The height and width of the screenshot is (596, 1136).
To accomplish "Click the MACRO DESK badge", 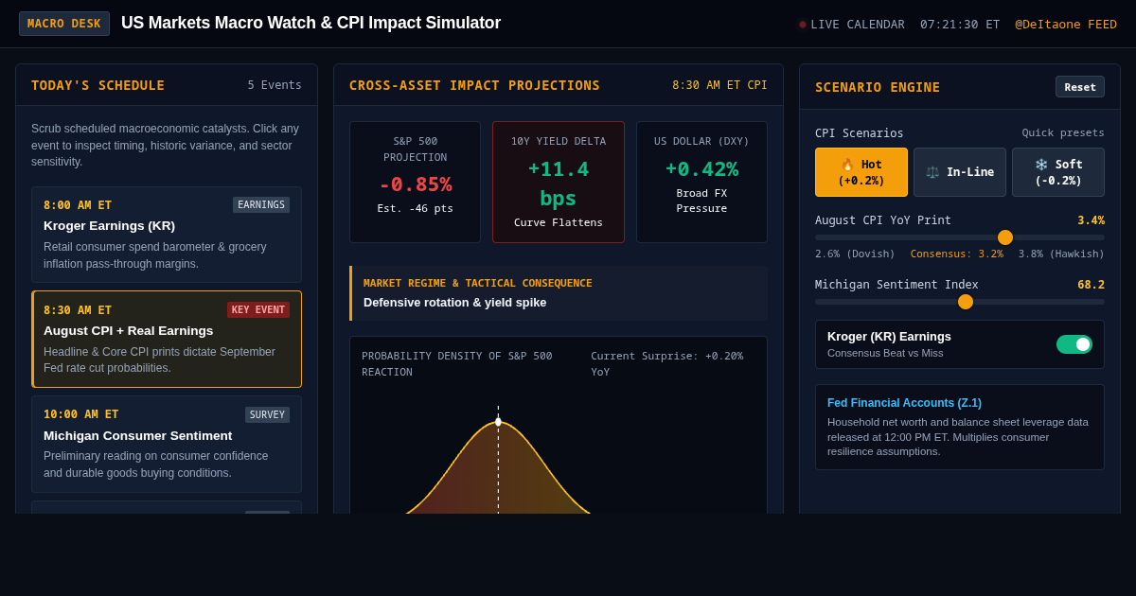I will click(x=64, y=24).
